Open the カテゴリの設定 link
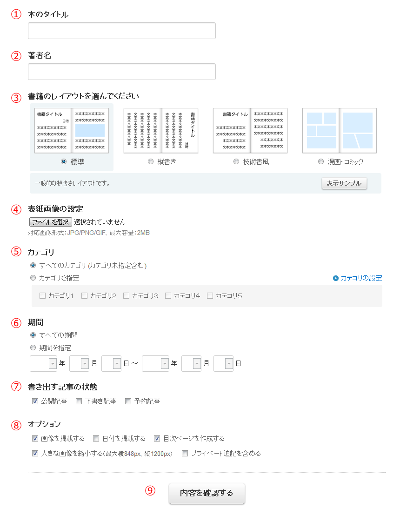Screen dimensions: 400x515 click(x=361, y=278)
